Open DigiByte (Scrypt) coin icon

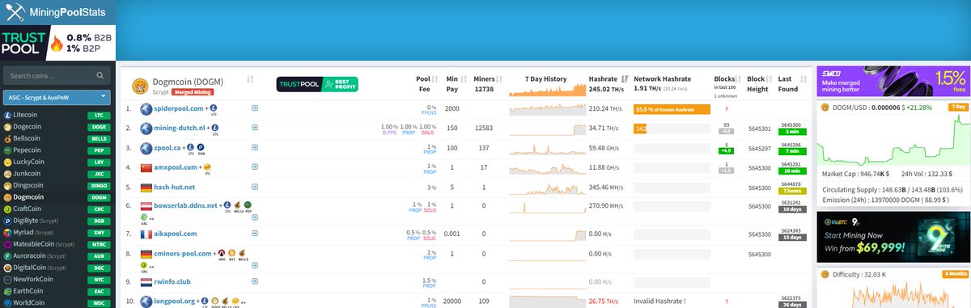7,220
